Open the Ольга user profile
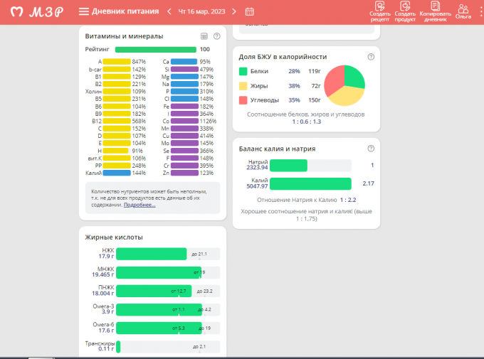The image size is (484, 359). 463,10
